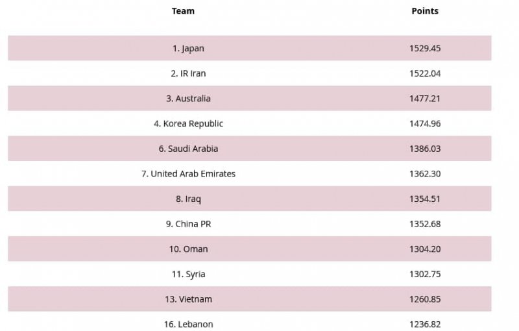519x331 pixels.
Task: Click the 1529.45 points value
Action: click(425, 49)
